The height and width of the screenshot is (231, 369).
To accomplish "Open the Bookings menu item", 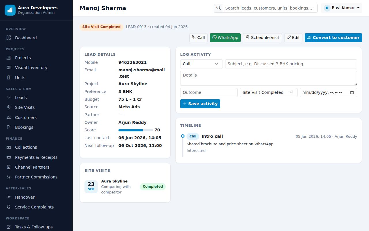I will click(x=36, y=127).
